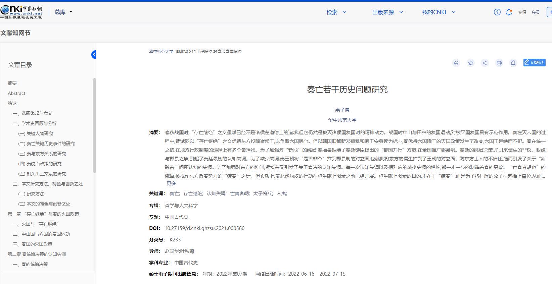The height and width of the screenshot is (284, 552).
Task: Click author name 余子博
Action: pyautogui.click(x=342, y=110)
